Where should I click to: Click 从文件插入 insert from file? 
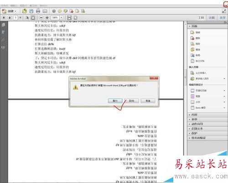tap(198, 73)
